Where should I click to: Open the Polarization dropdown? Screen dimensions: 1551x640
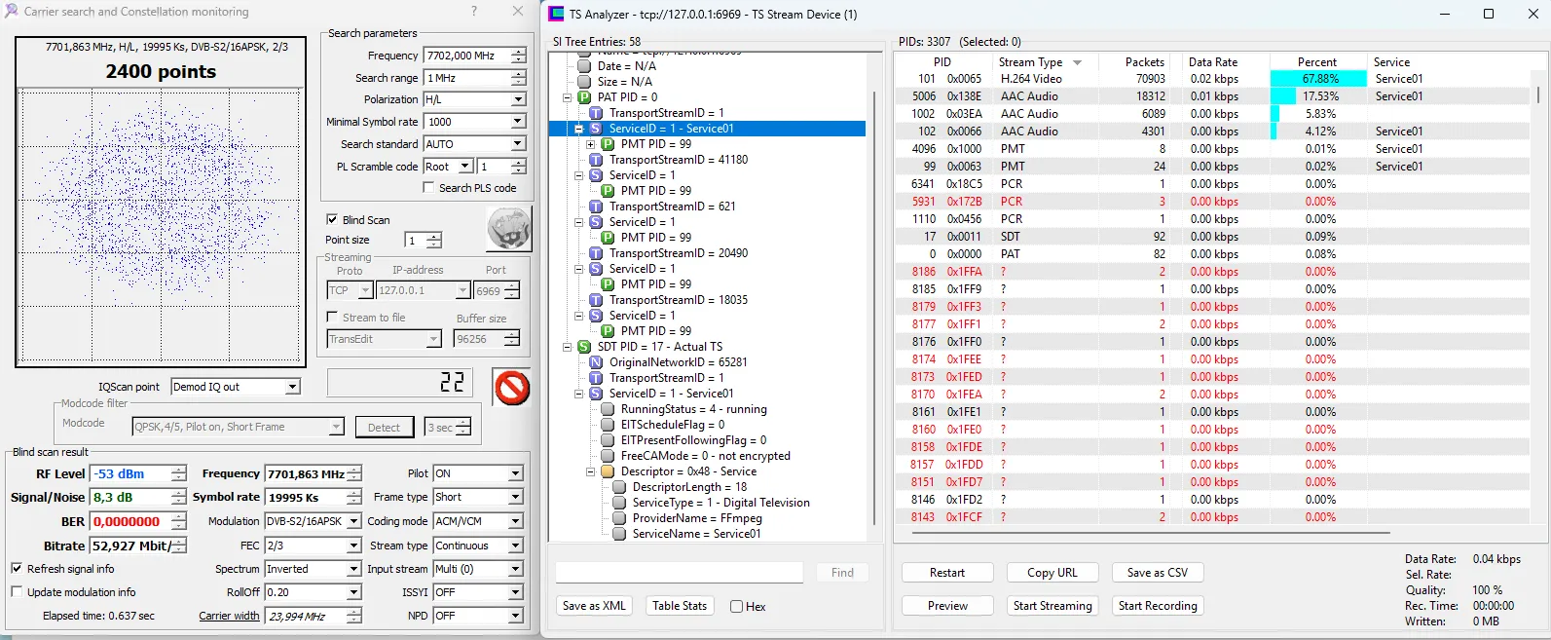(518, 99)
